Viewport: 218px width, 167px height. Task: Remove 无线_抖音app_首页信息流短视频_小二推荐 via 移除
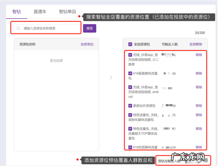coord(199,55)
